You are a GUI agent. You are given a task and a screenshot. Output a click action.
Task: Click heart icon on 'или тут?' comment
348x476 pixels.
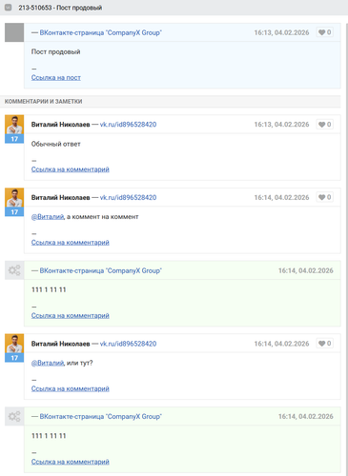(324, 344)
